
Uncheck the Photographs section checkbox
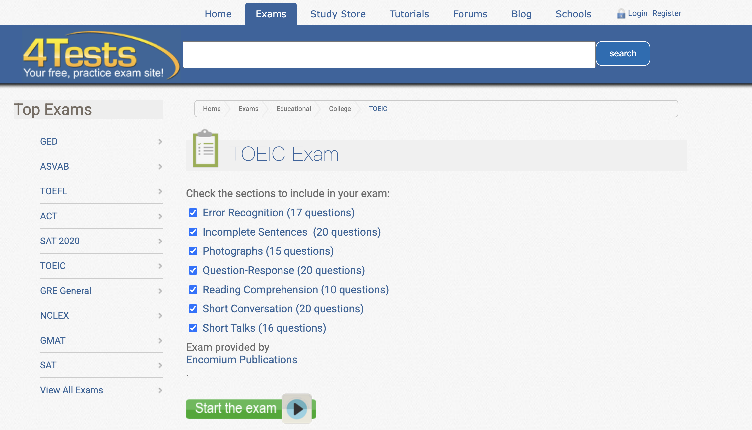click(193, 251)
